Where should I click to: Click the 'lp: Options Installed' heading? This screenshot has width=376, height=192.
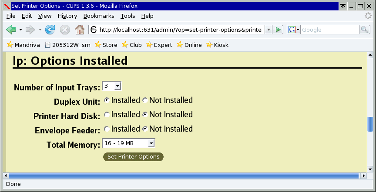coord(70,61)
